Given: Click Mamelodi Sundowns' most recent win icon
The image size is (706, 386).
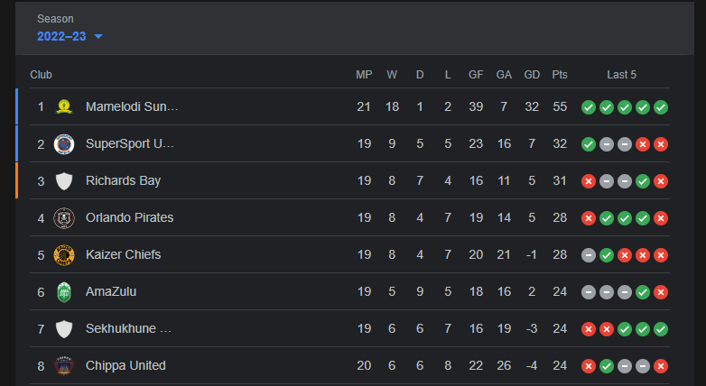Looking at the screenshot, I should (x=661, y=107).
